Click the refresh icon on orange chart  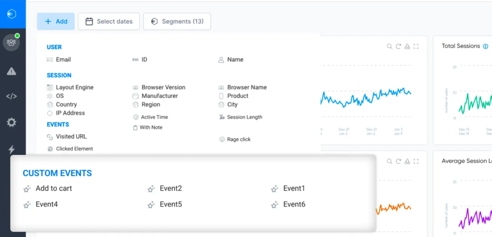(398, 161)
